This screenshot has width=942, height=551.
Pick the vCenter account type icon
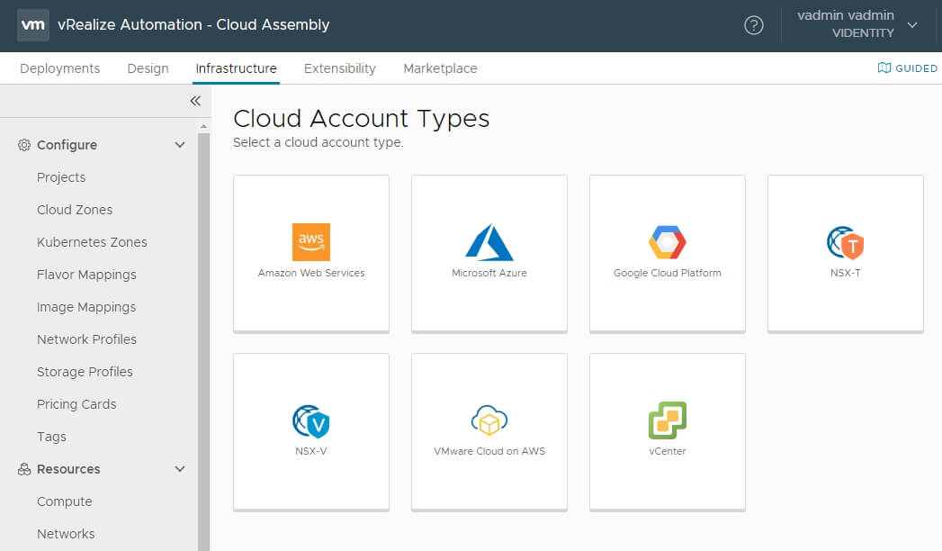[x=668, y=420]
